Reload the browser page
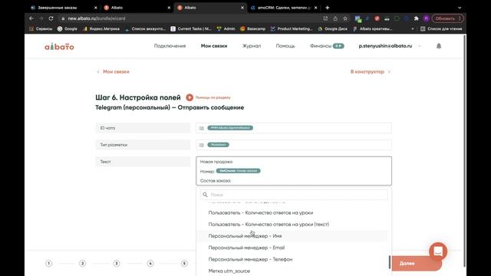Screen dimensions: 491x276 51,18
